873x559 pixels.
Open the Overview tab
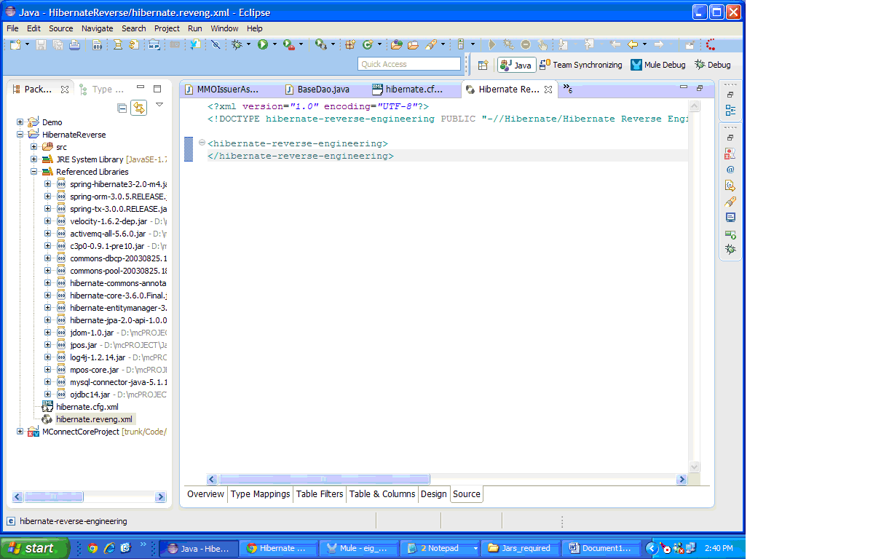[205, 494]
